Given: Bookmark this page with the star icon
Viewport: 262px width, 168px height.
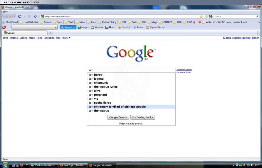Looking at the screenshot, I should click(201, 16).
